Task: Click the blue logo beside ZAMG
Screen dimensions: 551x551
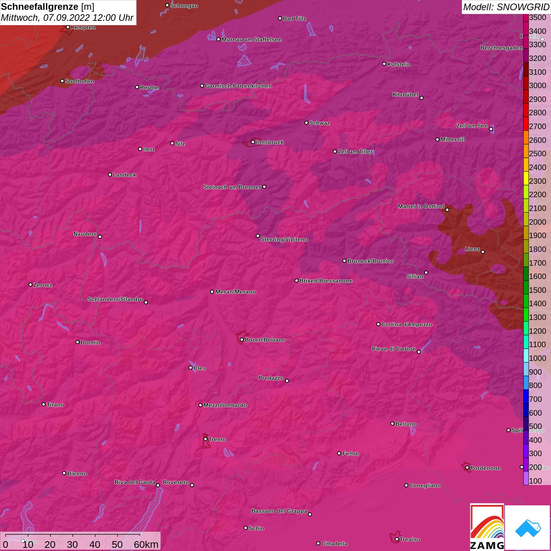Action: tap(527, 527)
